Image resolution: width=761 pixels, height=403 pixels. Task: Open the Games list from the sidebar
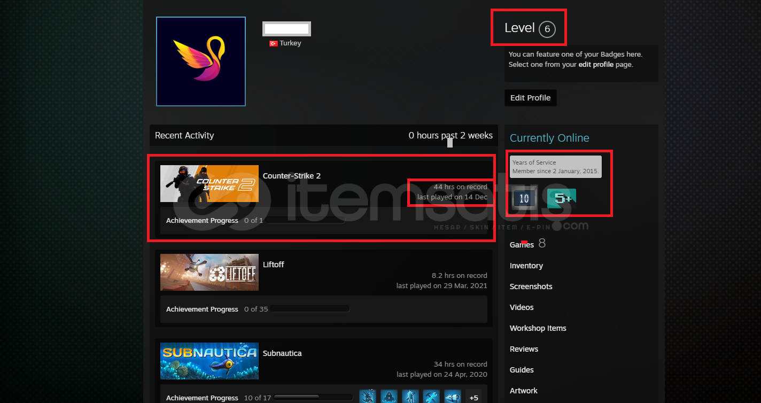pos(522,245)
